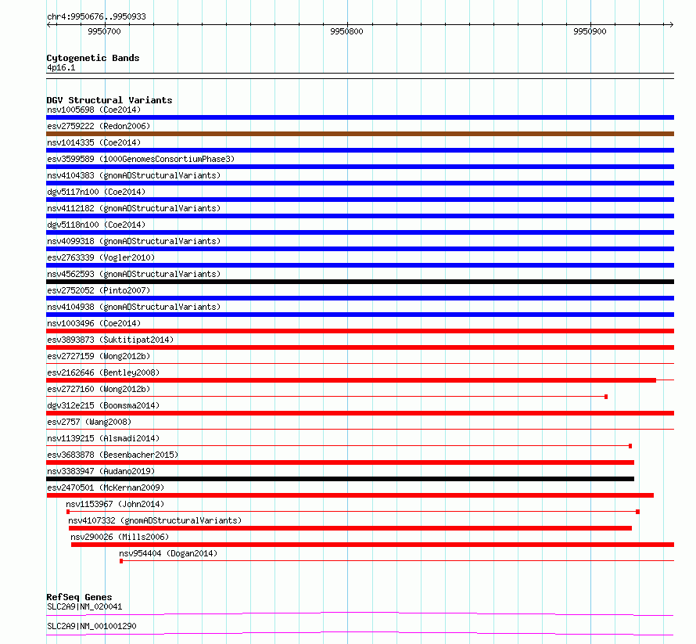Select the esv2470501 (McKernan2009) label
The image size is (696, 644).
pyautogui.click(x=106, y=487)
